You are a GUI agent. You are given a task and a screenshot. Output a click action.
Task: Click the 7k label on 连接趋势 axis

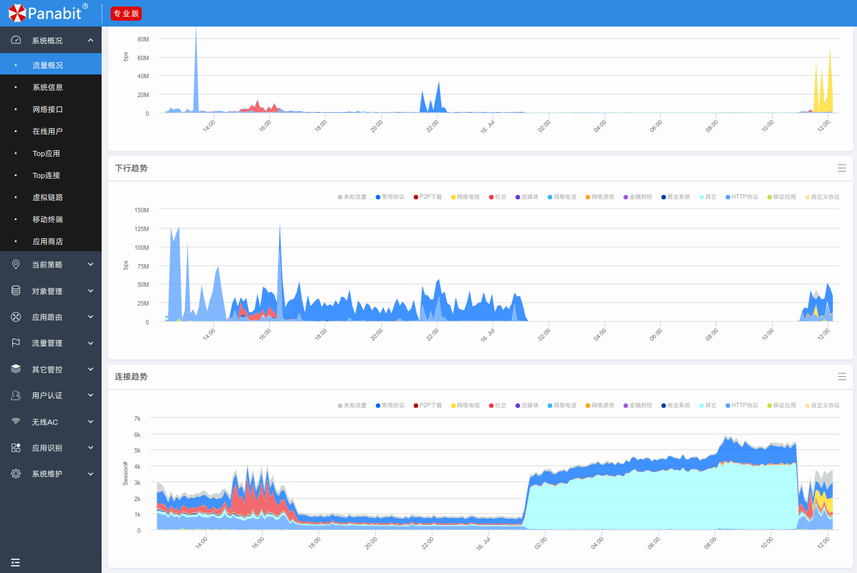pyautogui.click(x=137, y=418)
